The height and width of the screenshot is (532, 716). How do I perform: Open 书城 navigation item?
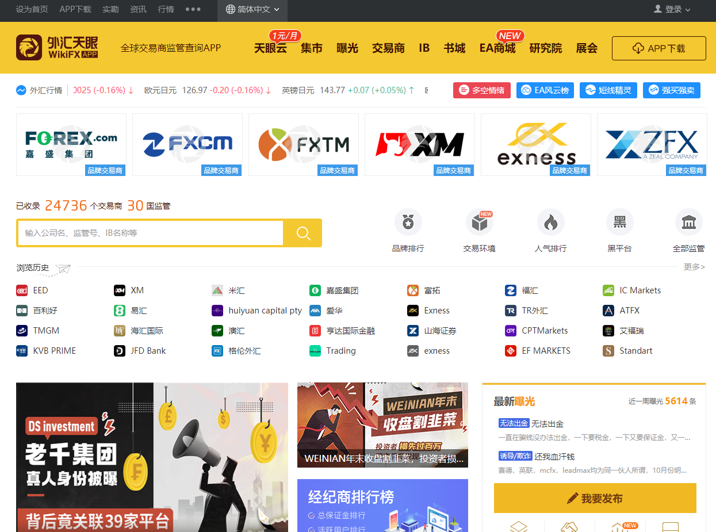[x=454, y=48]
